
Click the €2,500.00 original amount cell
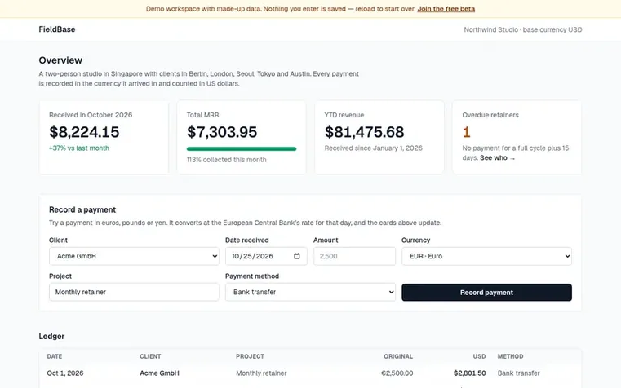397,373
